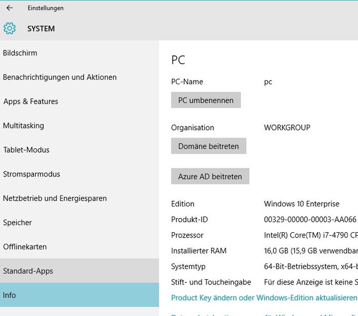
Task: Open Netzbetrieb und Energiesparen
Action: tap(55, 199)
